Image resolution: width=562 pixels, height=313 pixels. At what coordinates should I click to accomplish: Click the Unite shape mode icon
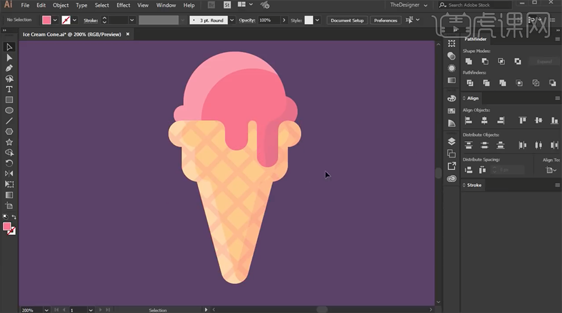coord(468,61)
